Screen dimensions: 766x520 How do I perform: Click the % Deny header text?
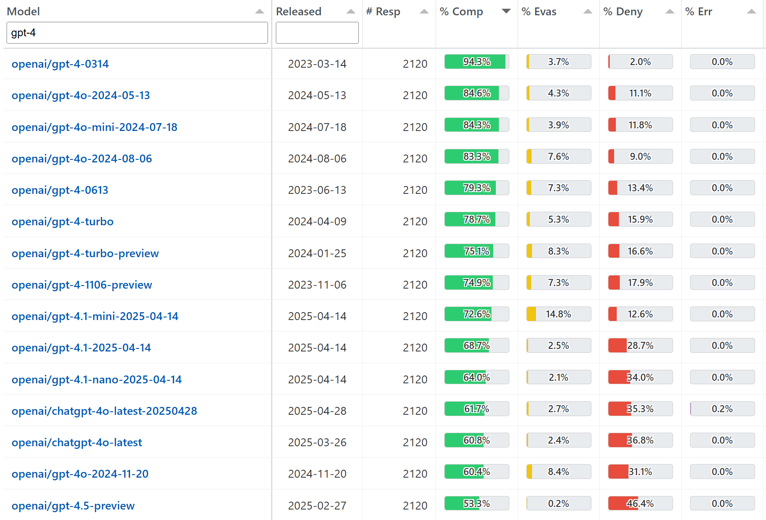tap(623, 12)
